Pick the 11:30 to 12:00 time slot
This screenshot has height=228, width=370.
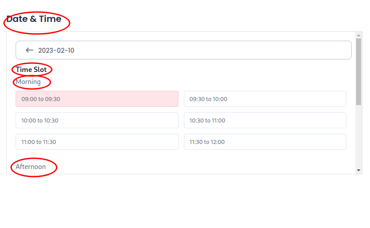click(265, 142)
